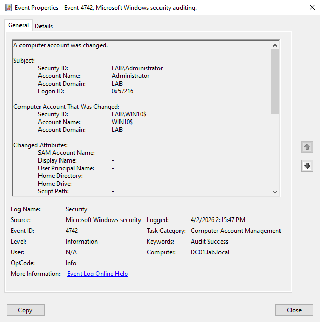The width and height of the screenshot is (320, 322).
Task: Click the empty scrollbar track below the thumb
Action: (x=275, y=154)
